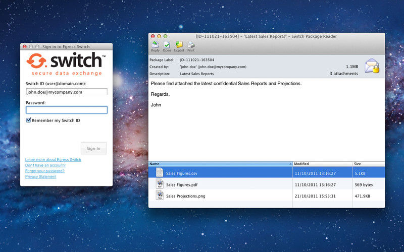The height and width of the screenshot is (252, 404).
Task: Click the Sign In button
Action: [x=93, y=148]
